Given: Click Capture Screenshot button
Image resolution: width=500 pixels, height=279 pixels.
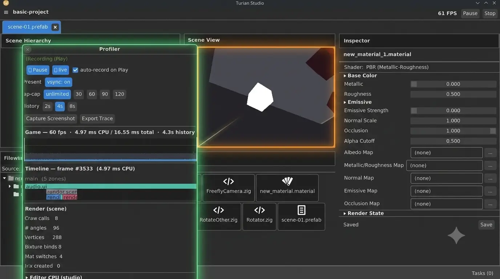Looking at the screenshot, I should [x=51, y=118].
